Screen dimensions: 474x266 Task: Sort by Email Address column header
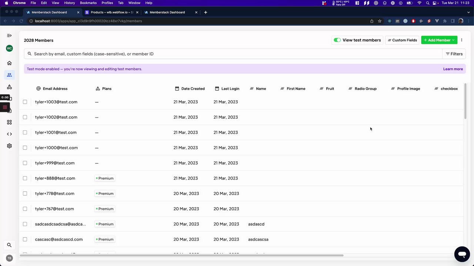[x=52, y=89]
